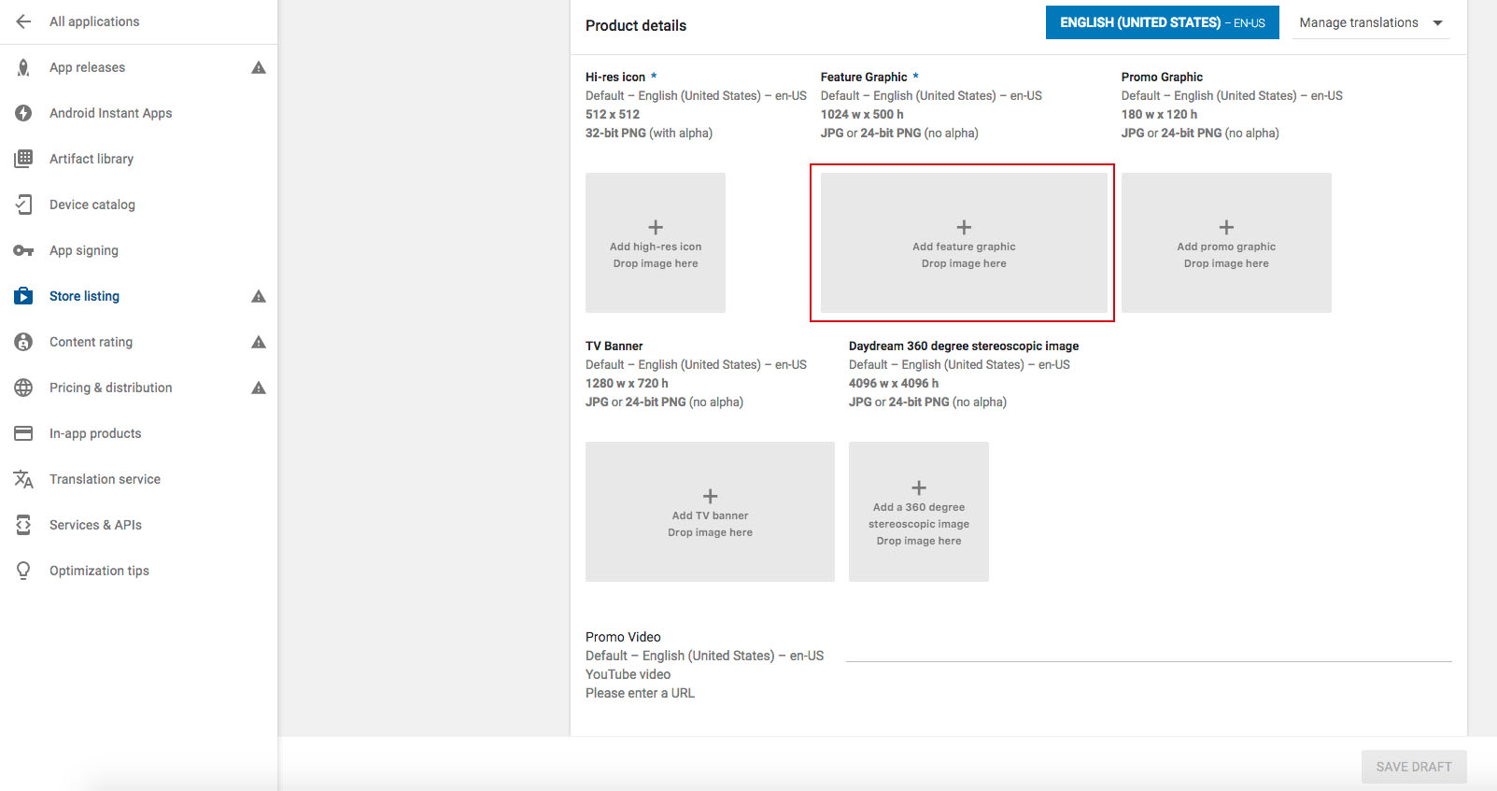Click the Device catalog icon
The height and width of the screenshot is (791, 1497).
click(23, 205)
